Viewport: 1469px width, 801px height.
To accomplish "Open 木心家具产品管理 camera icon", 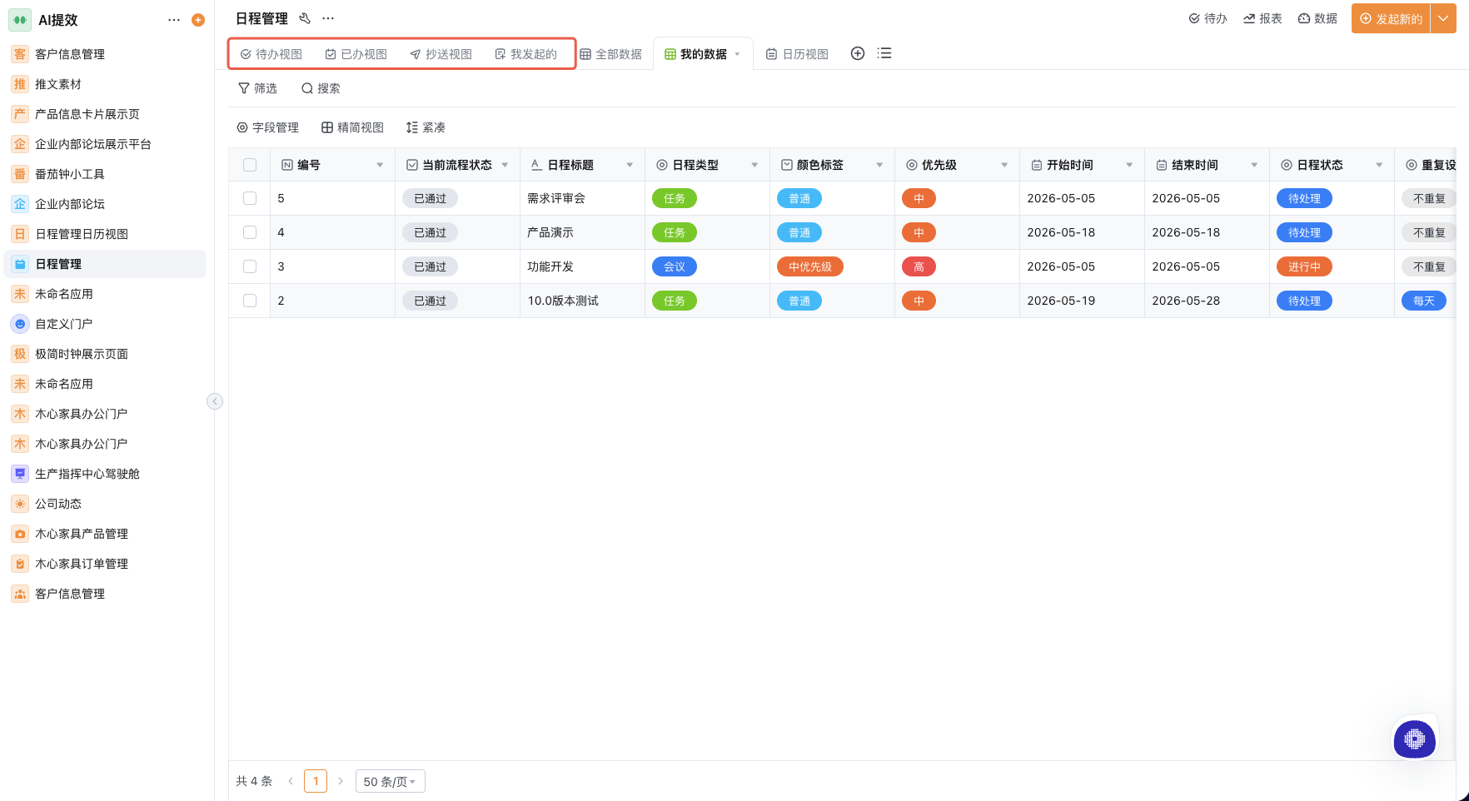I will point(20,534).
